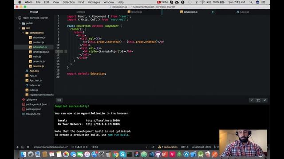Image resolution: width=284 pixels, height=159 pixels.
Task: Open resume.js in tree view
Action: click(x=38, y=66)
